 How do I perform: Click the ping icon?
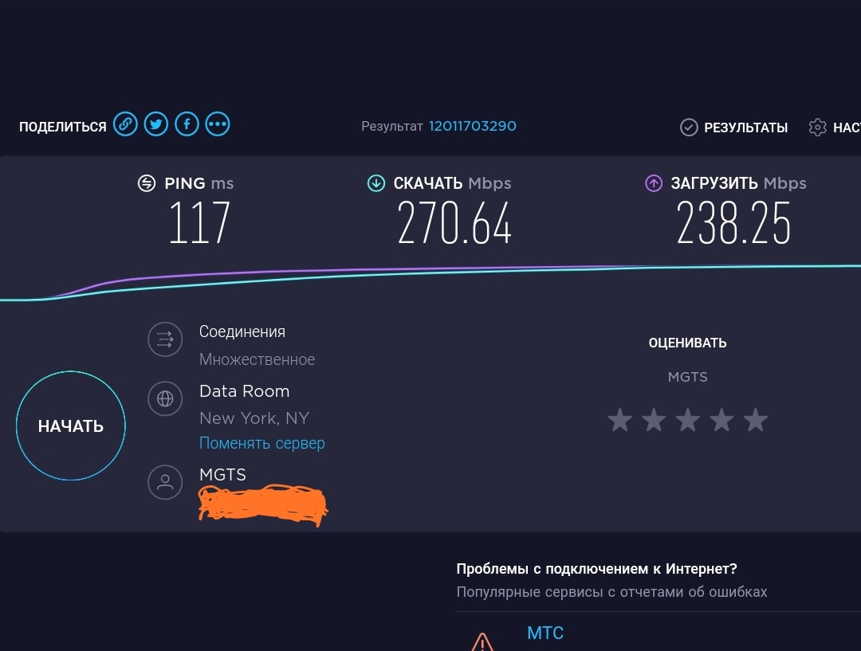(147, 183)
